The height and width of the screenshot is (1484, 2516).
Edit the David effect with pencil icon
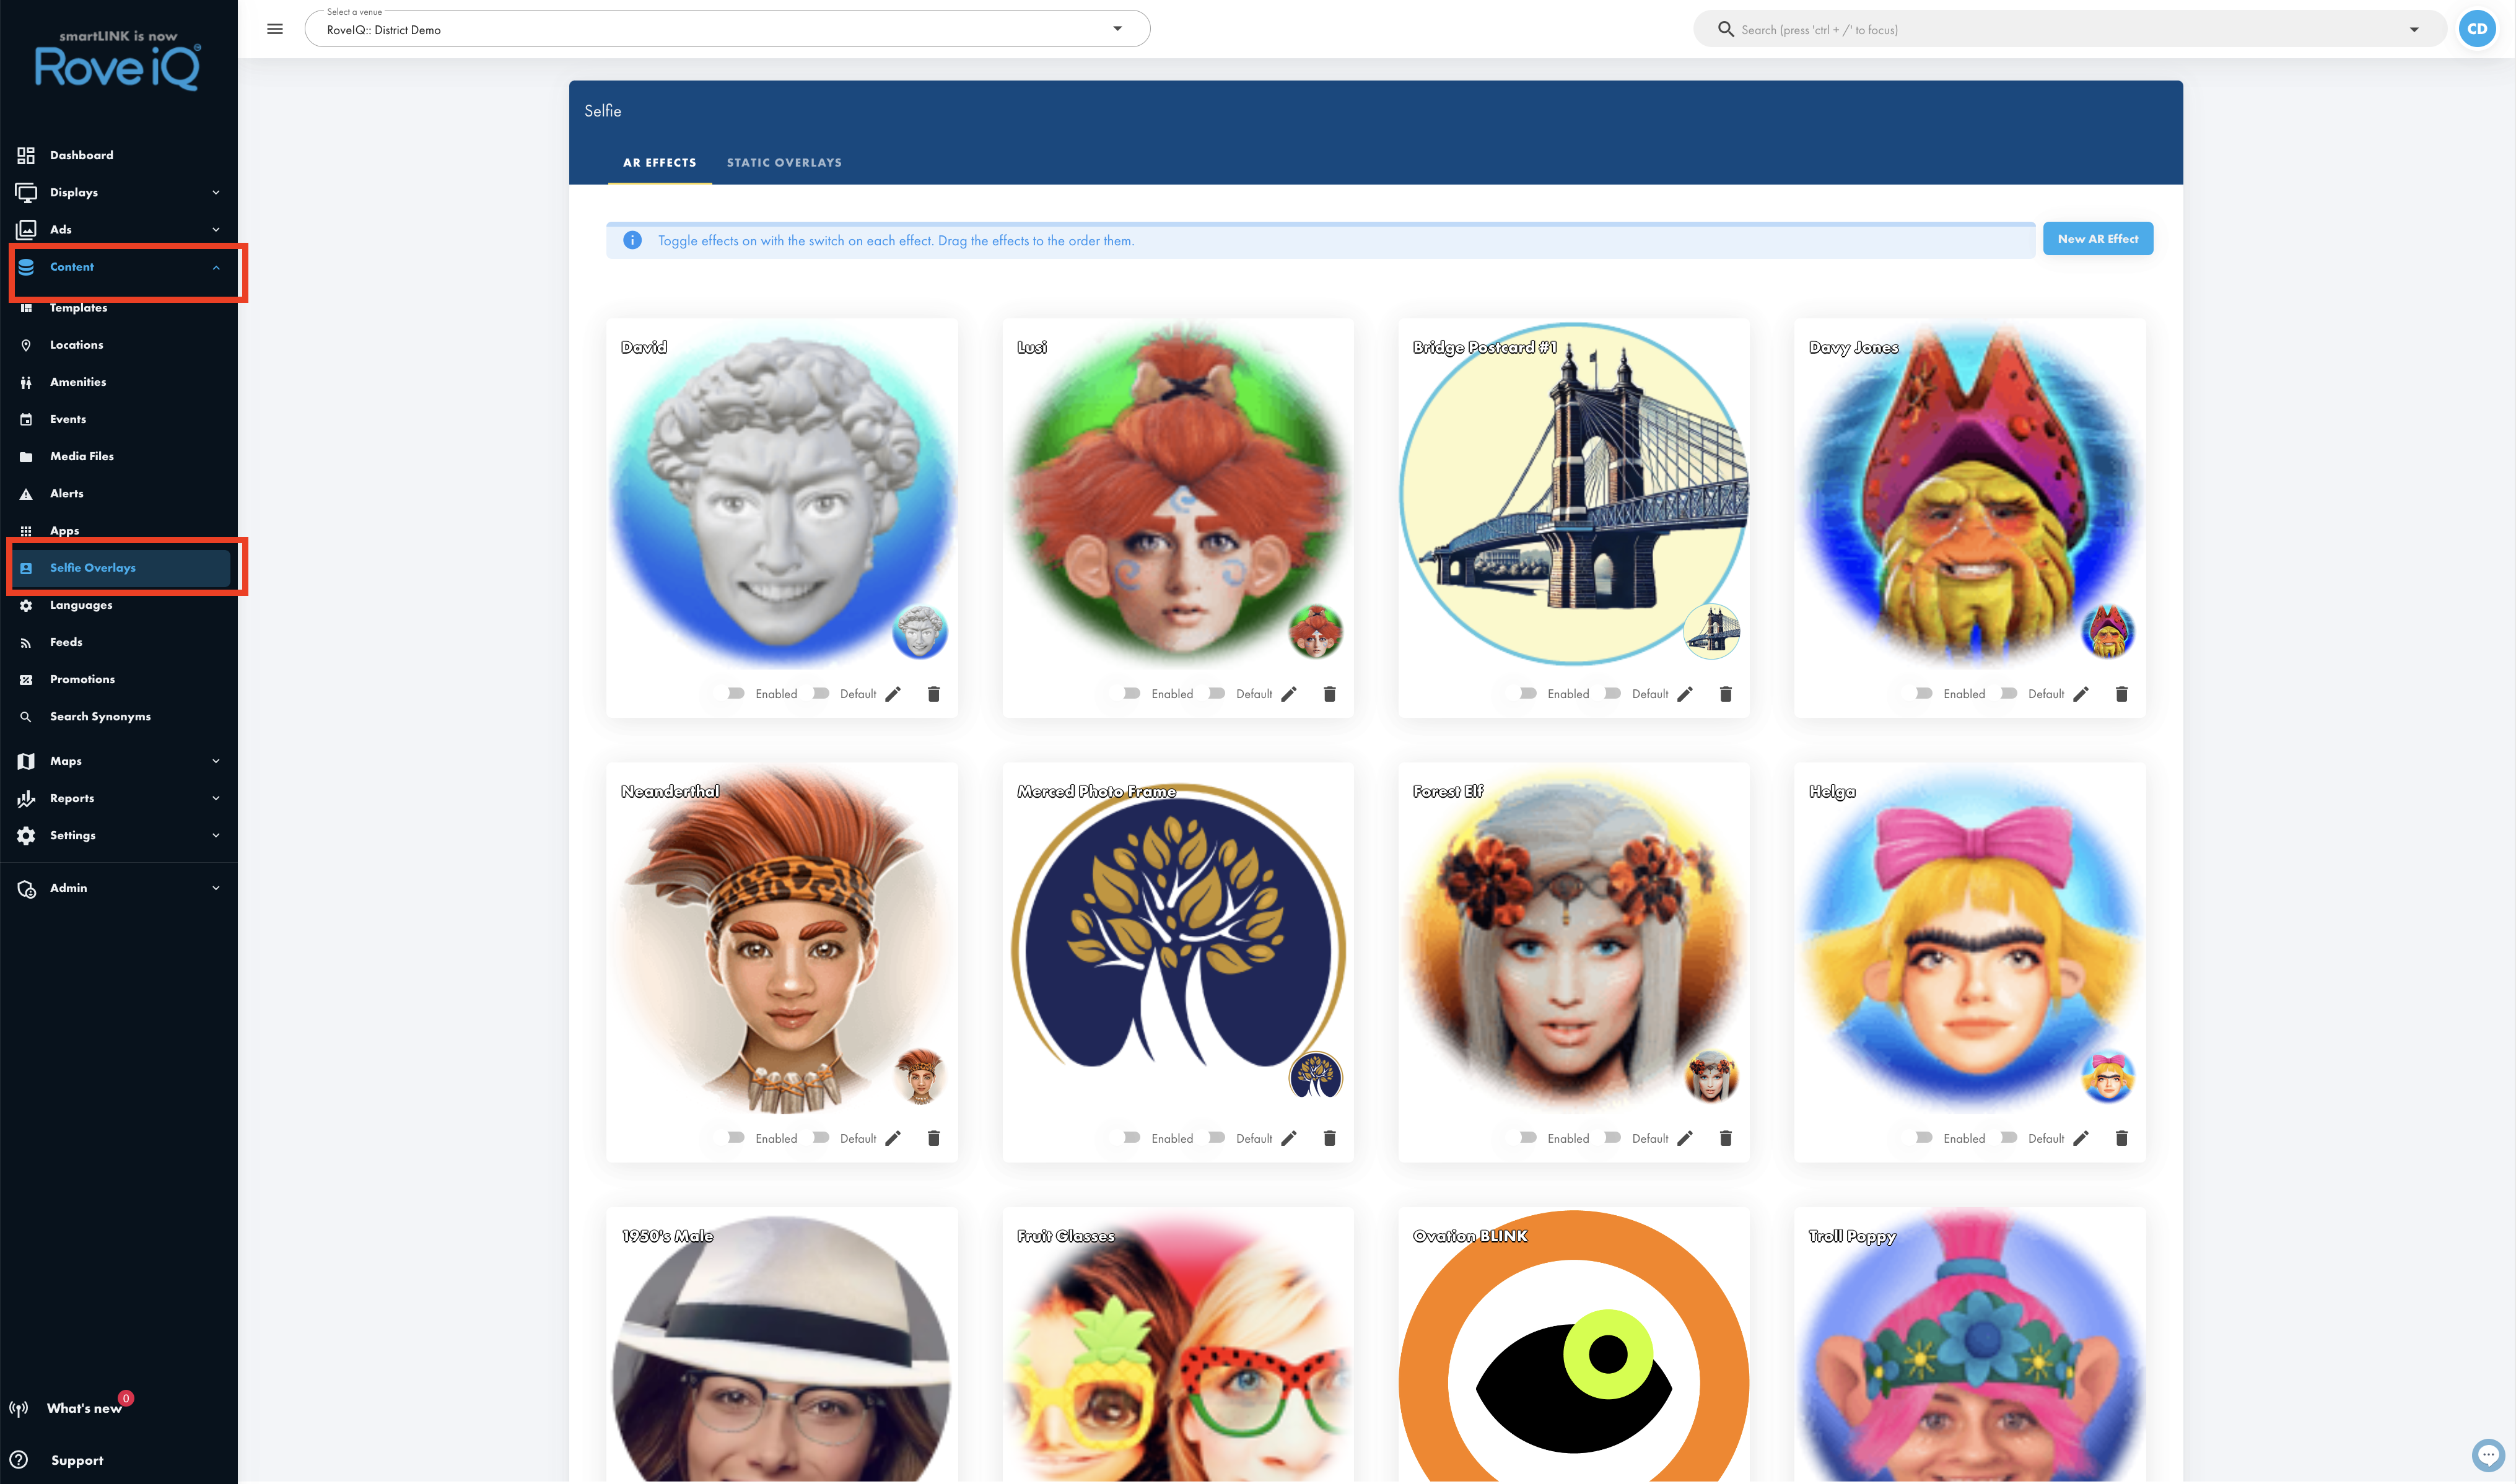click(893, 694)
